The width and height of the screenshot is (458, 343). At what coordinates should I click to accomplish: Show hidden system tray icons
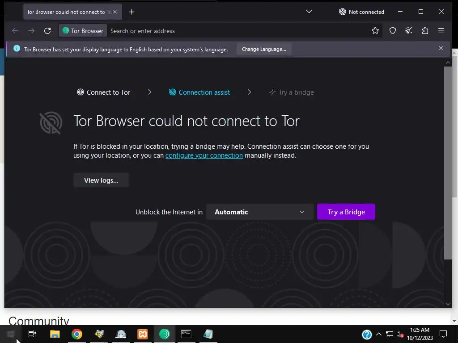(378, 334)
